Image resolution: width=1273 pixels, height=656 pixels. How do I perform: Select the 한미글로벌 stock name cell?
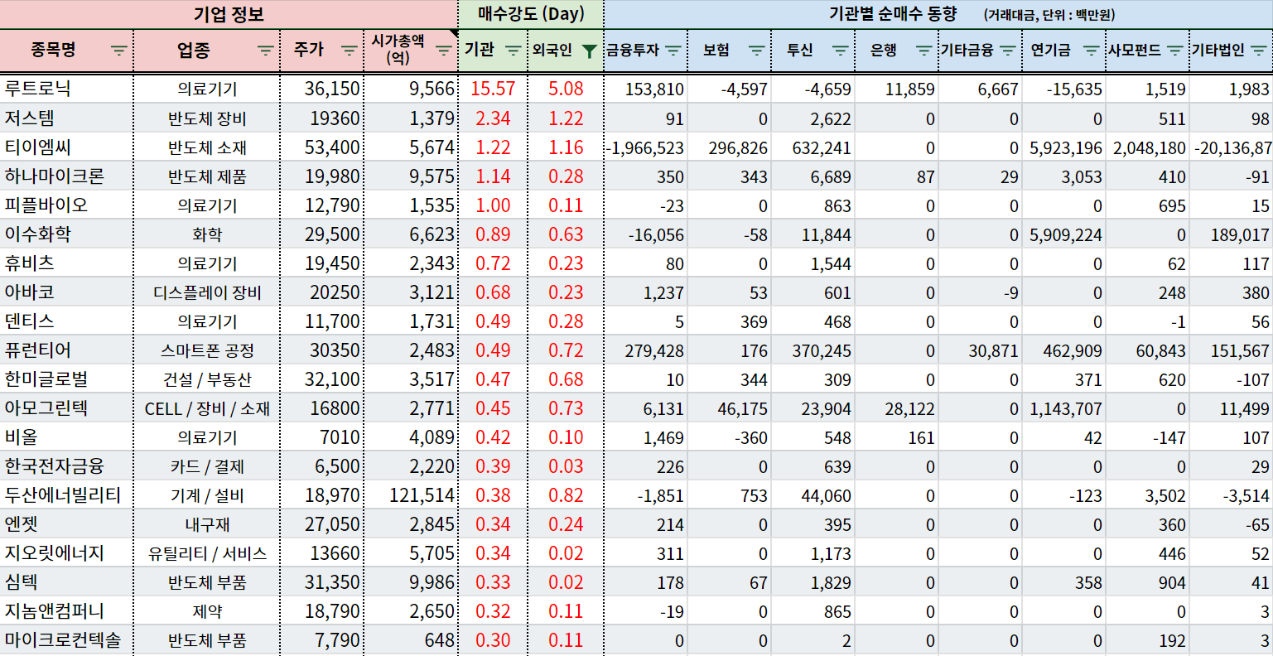pyautogui.click(x=66, y=379)
